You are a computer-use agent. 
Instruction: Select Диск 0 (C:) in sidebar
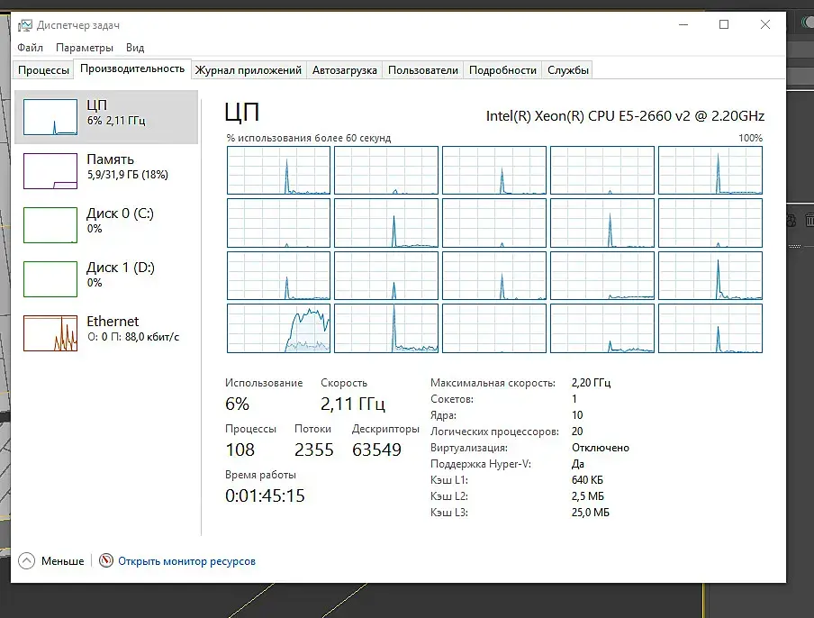(106, 225)
